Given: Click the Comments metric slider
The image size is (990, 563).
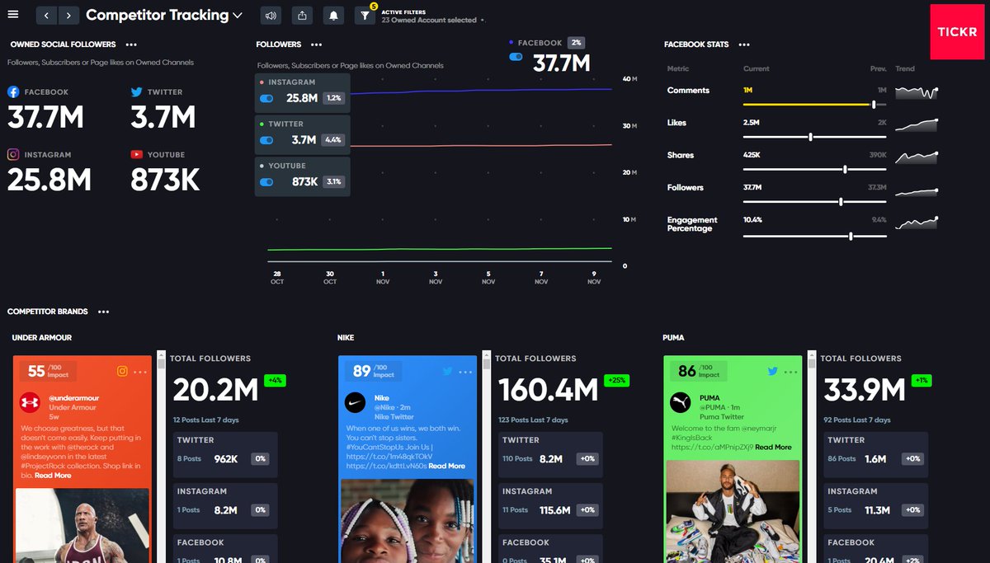Looking at the screenshot, I should [x=815, y=105].
